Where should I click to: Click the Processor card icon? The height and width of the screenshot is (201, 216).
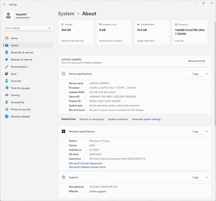click(176, 25)
